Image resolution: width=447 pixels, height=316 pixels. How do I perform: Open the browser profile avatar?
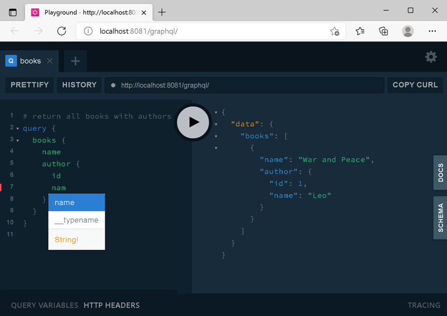[x=408, y=31]
